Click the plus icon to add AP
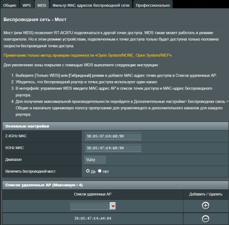 (x=206, y=206)
